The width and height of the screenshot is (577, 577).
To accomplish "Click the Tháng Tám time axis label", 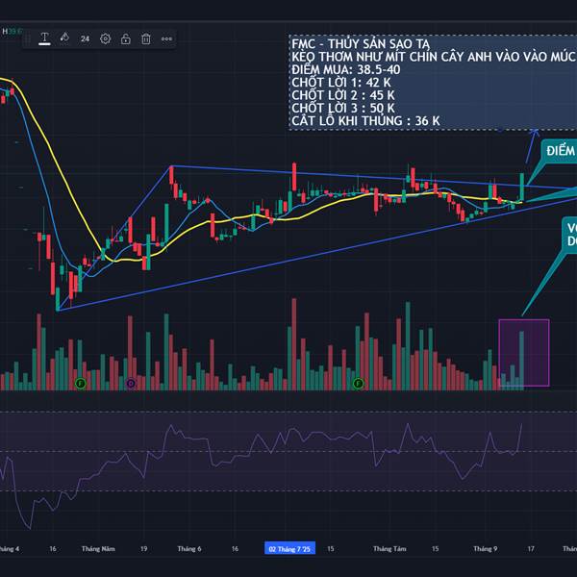I will [389, 549].
